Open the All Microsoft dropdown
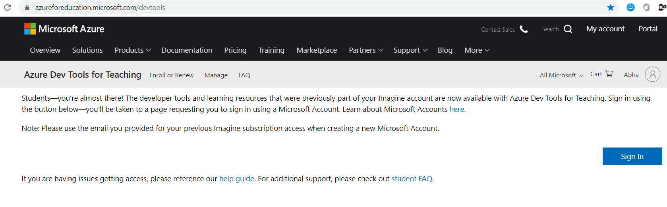 [x=561, y=75]
